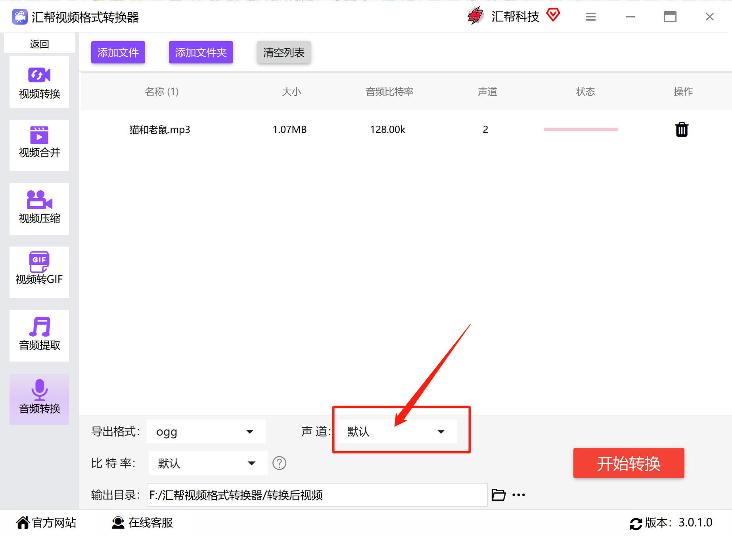Click the 官方网站 home icon
The width and height of the screenshot is (732, 536).
(x=23, y=523)
